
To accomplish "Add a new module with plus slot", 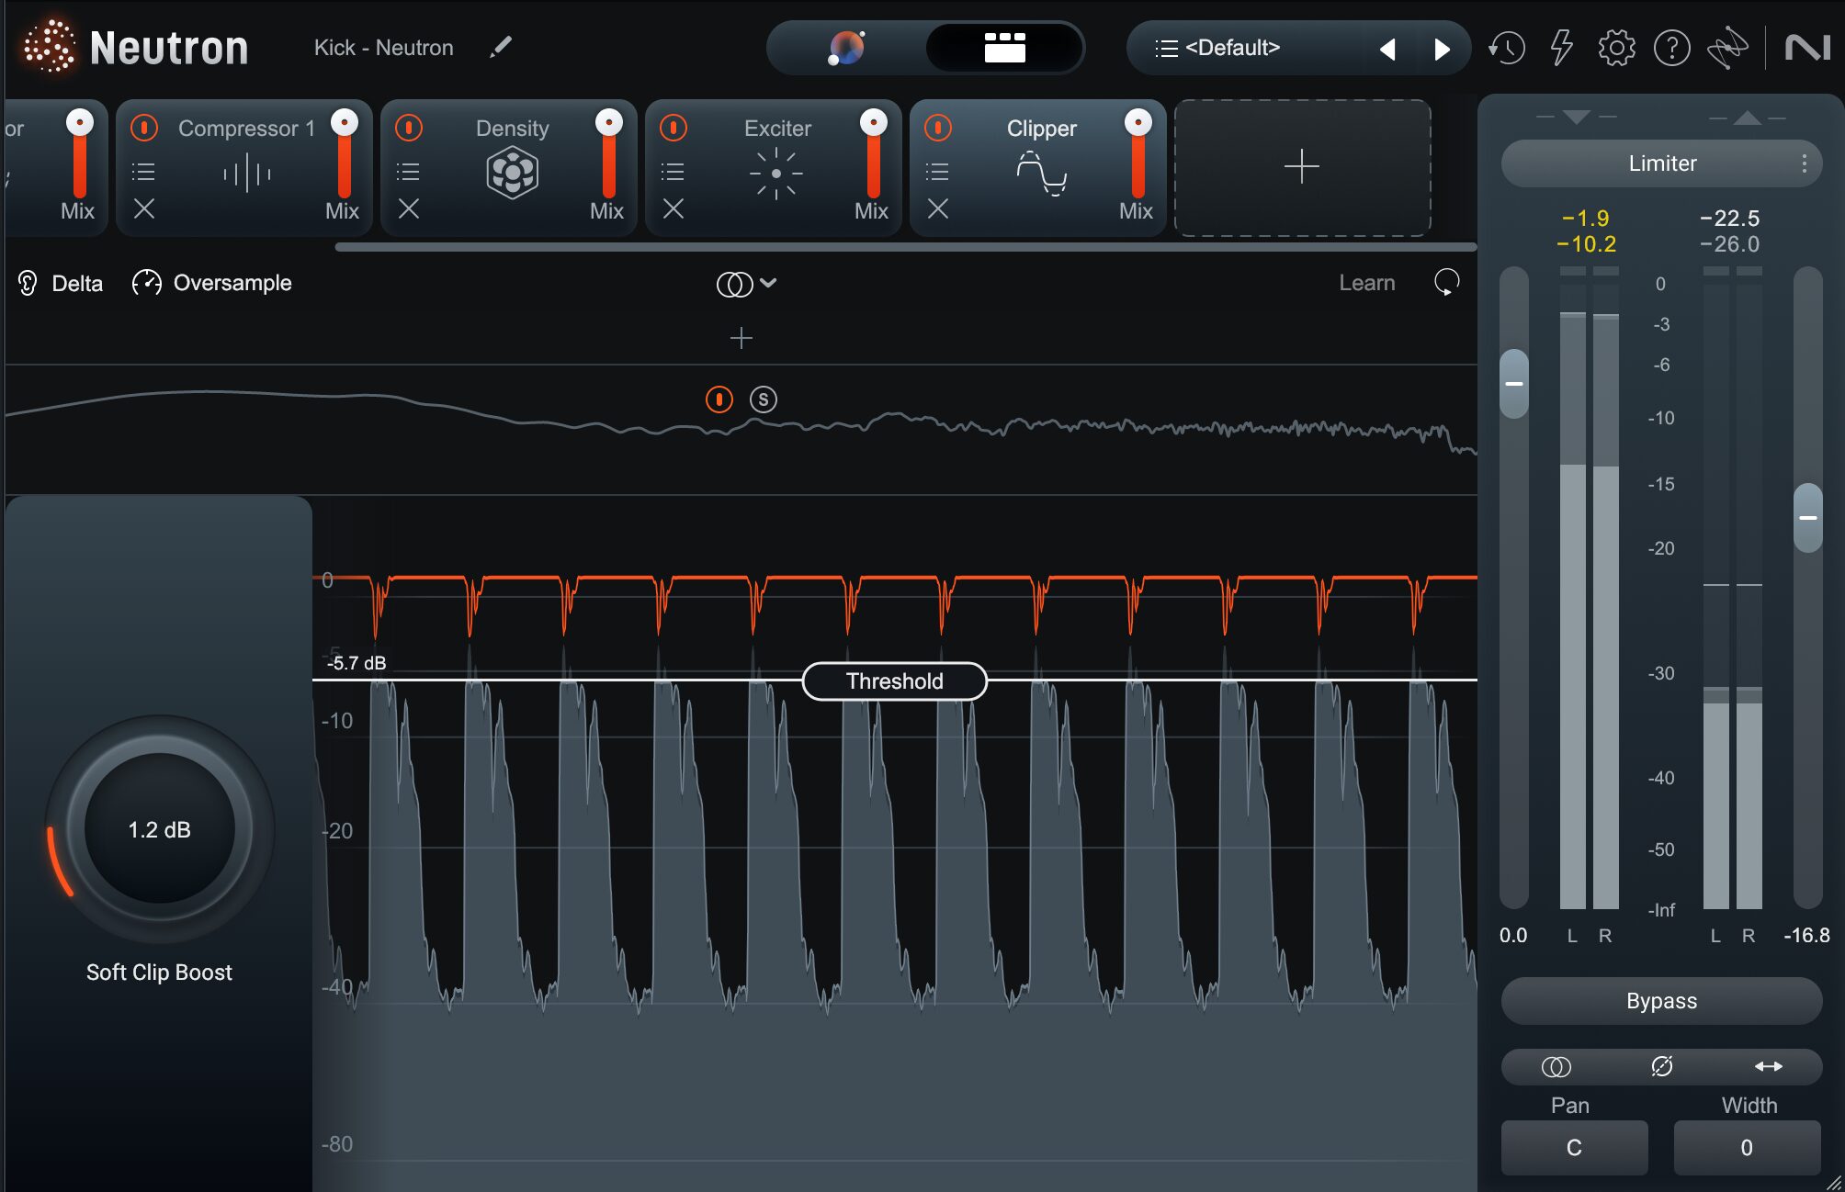I will click(x=1302, y=167).
